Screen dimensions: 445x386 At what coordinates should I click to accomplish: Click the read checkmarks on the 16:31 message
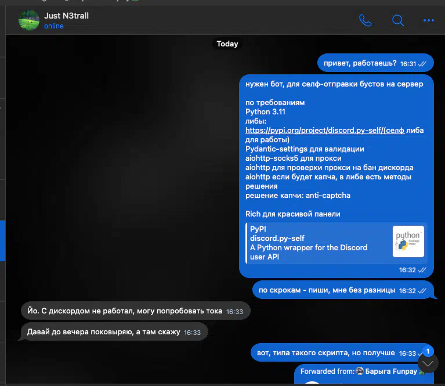click(422, 64)
